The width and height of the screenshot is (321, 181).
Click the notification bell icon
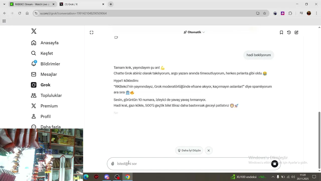[34, 64]
